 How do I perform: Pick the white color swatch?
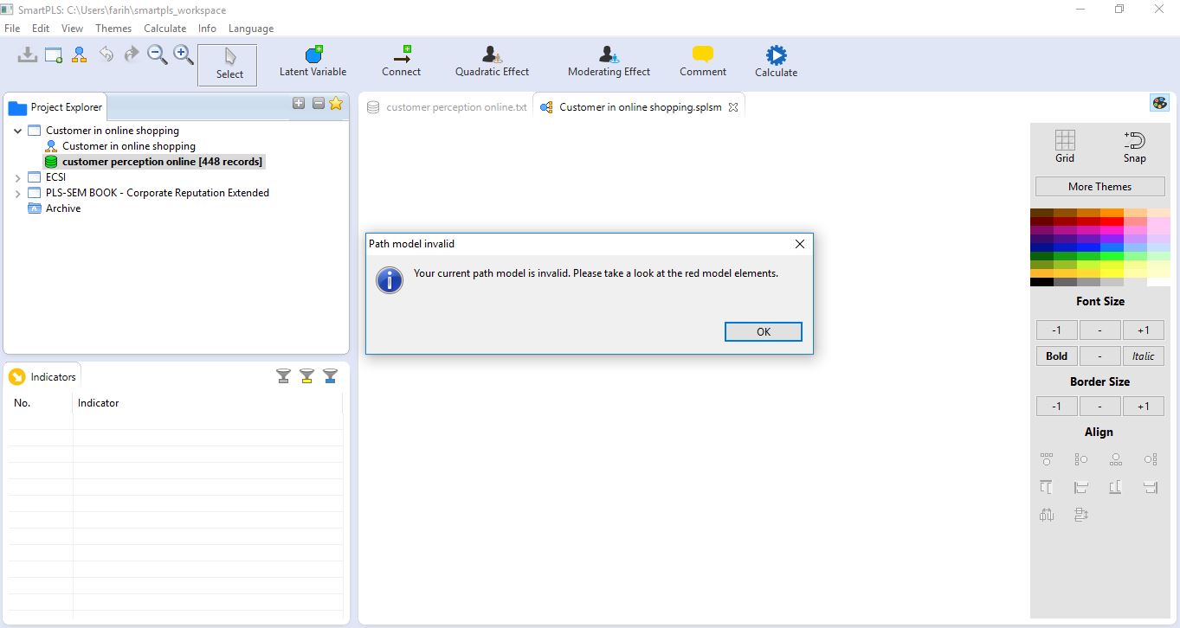point(1158,282)
